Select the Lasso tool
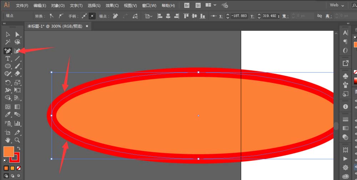The height and width of the screenshot is (180, 357). click(17, 42)
